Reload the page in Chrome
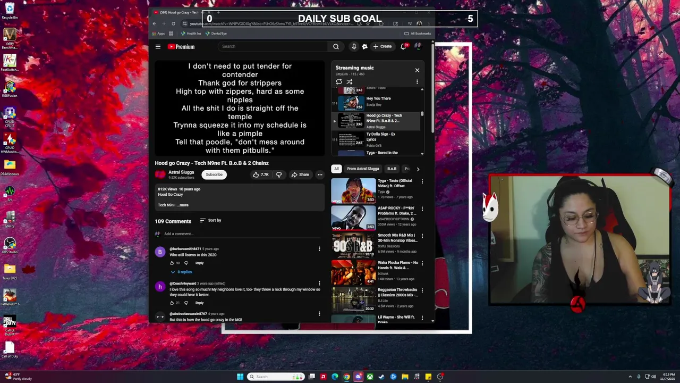This screenshot has width=680, height=383. coord(173,23)
